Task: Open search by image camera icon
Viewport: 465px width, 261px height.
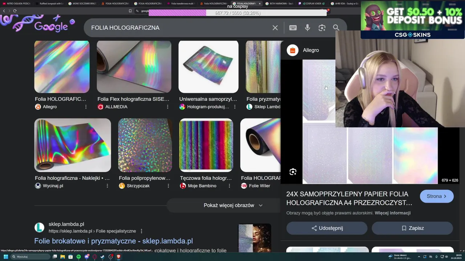Action: pos(322,28)
